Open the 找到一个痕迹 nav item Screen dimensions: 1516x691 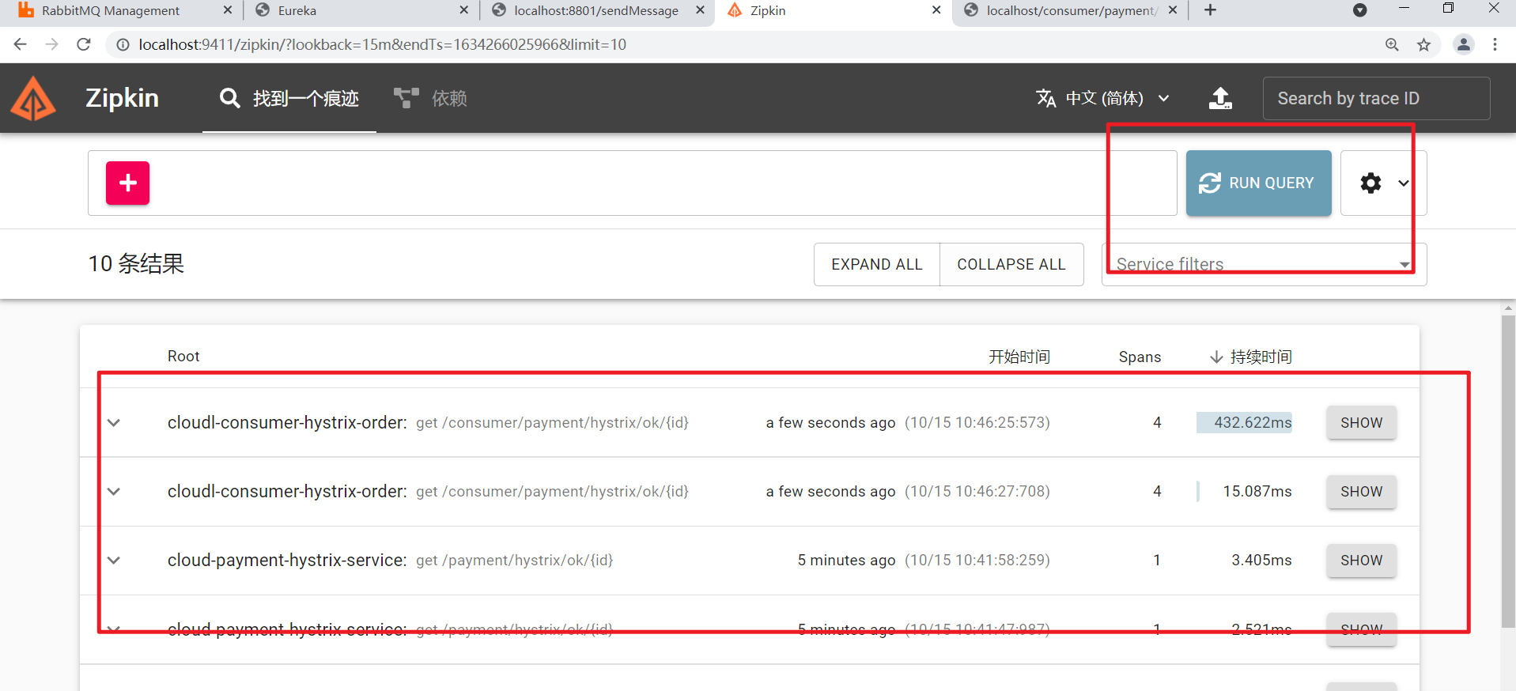point(289,98)
